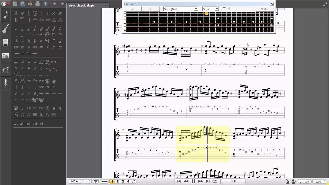
Task: Toggle the let ring effect
Action: click(x=48, y=62)
